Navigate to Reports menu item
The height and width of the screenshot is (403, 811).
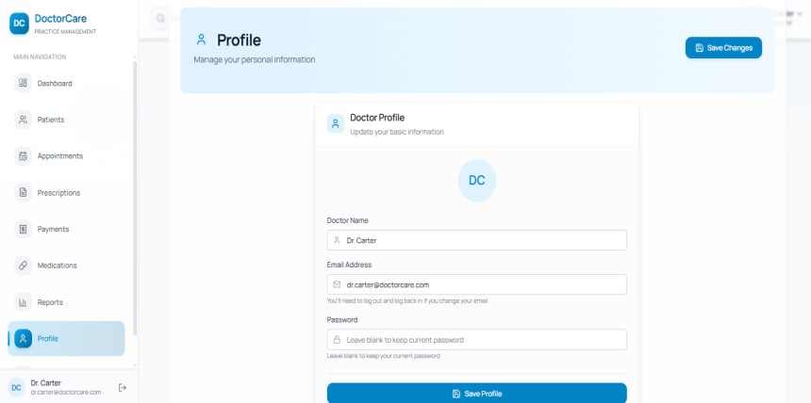click(50, 302)
